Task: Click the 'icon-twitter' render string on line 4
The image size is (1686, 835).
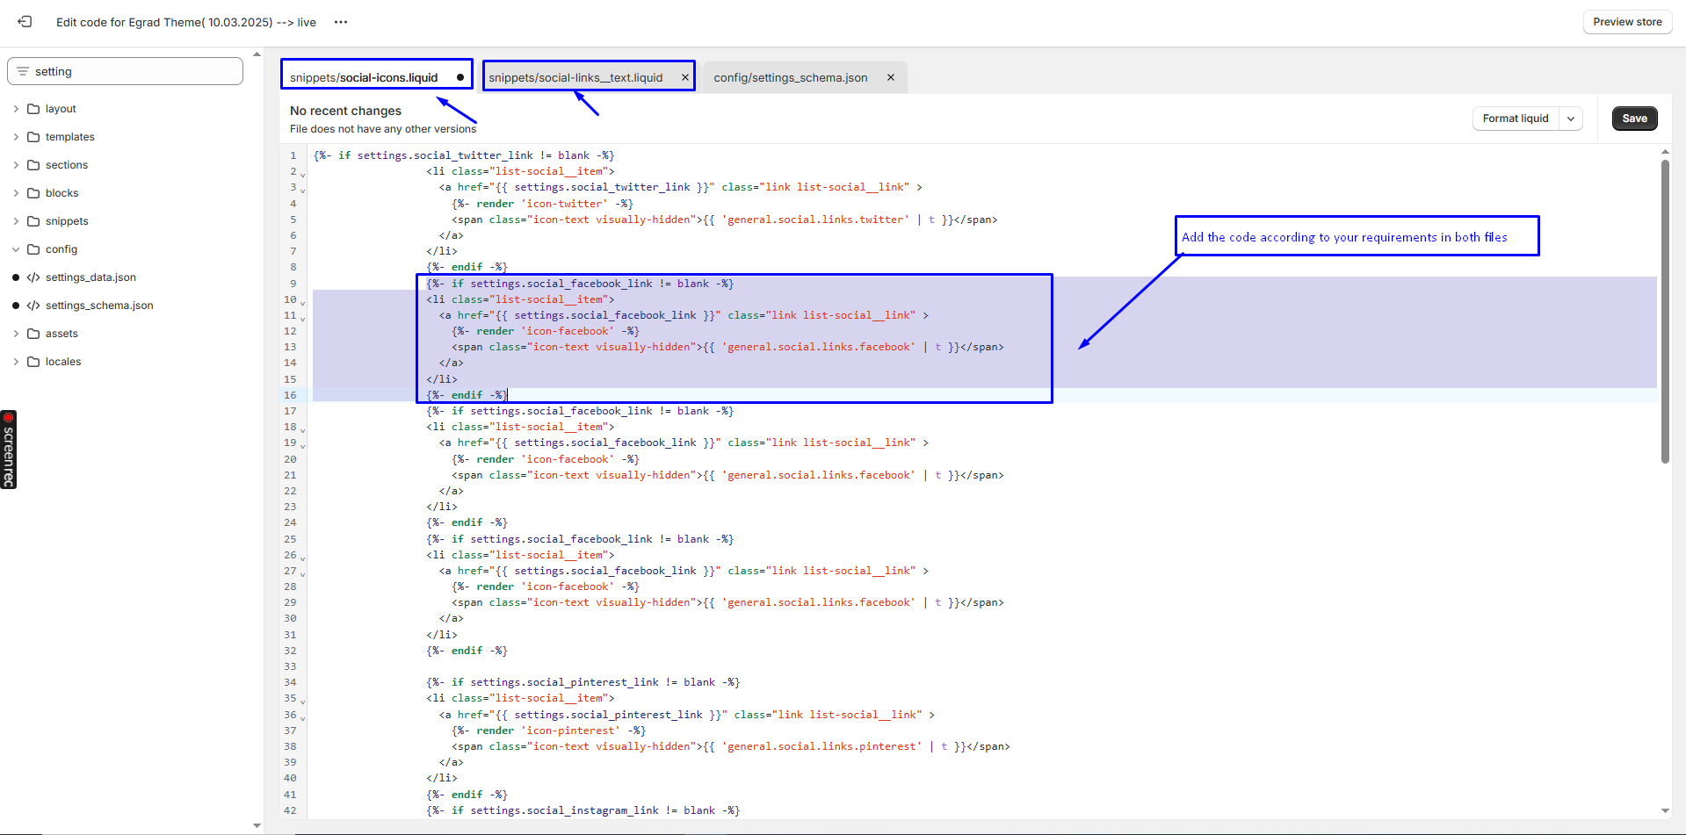Action: point(564,204)
